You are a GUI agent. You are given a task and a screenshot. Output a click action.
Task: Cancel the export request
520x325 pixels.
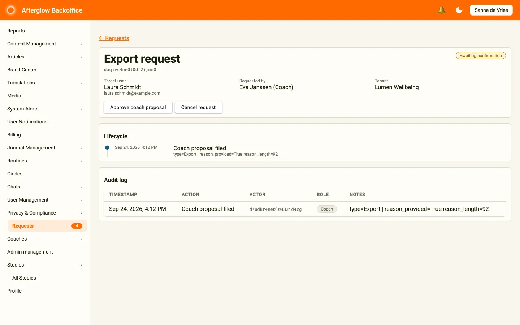(x=198, y=107)
